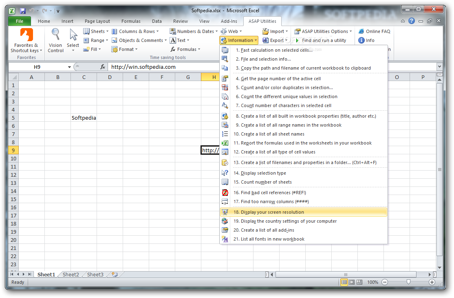Click icon for Count and/or color duplicates

(225, 88)
